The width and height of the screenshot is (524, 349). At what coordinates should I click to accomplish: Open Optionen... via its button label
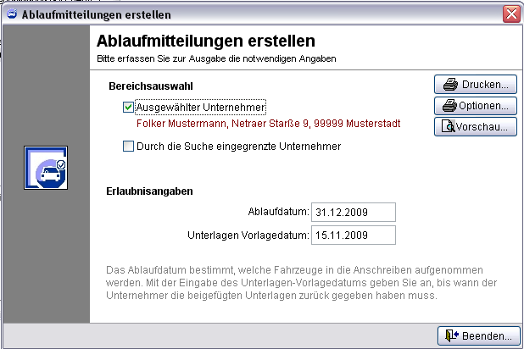tap(484, 106)
